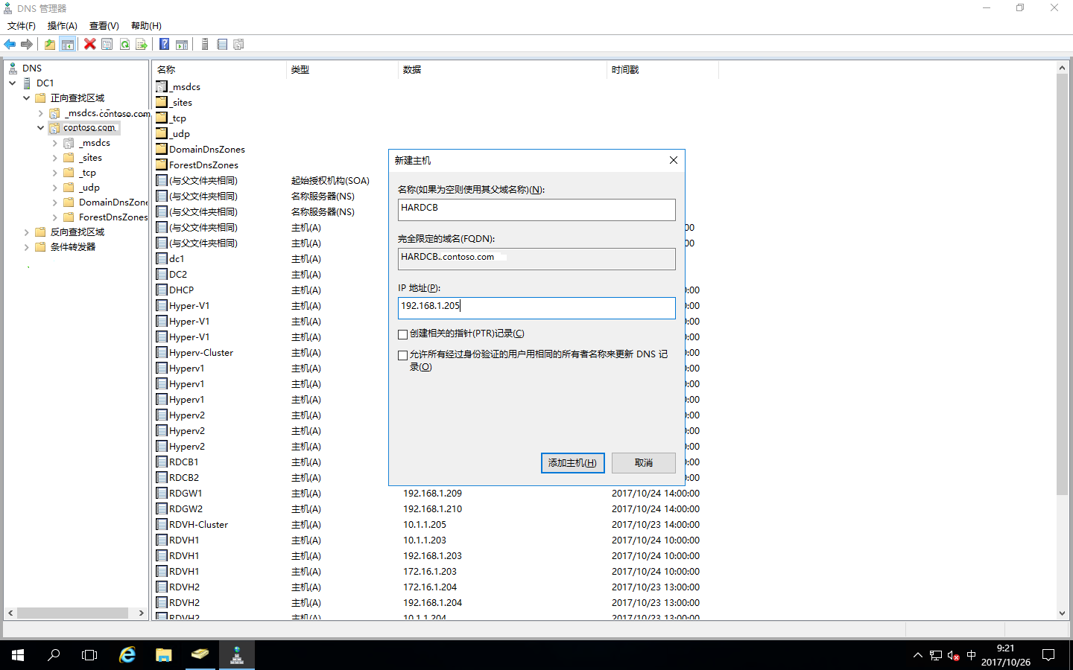Select 反向查找区域 folder in tree
This screenshot has width=1073, height=670.
77,232
